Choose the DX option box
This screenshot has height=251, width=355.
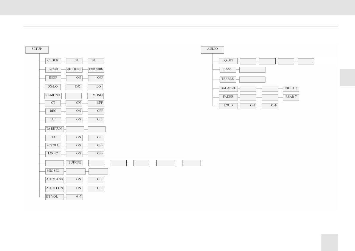point(74,87)
